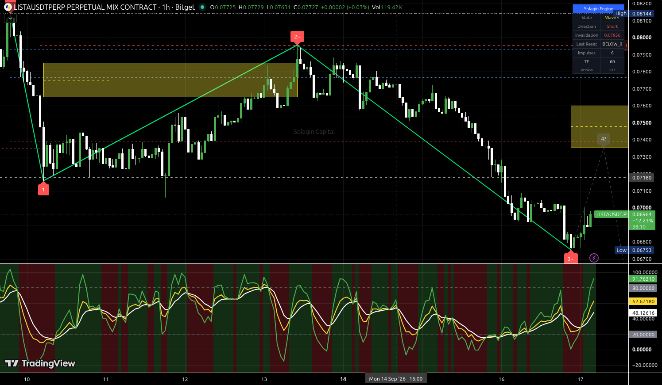Click the LISTAUSDT.P current price label
The height and width of the screenshot is (385, 662).
tap(611, 214)
